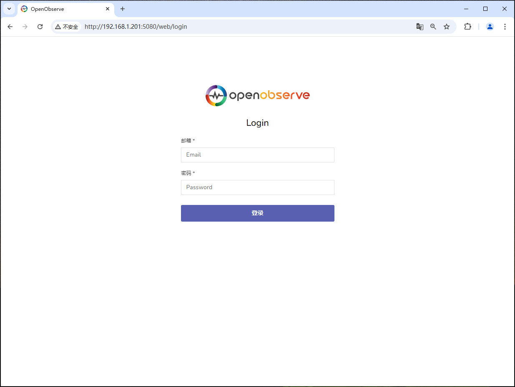Click the OpenObserve favicon on the tab
Viewport: 515px width, 387px height.
click(24, 9)
